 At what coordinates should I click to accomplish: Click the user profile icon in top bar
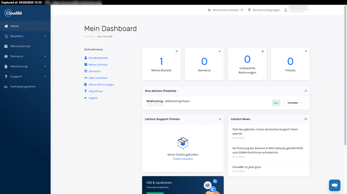[x=286, y=10]
